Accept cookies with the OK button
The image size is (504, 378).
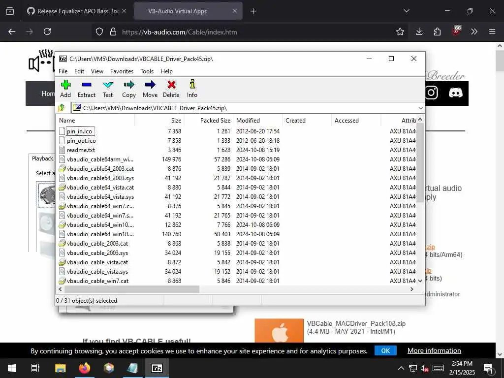[385, 350]
